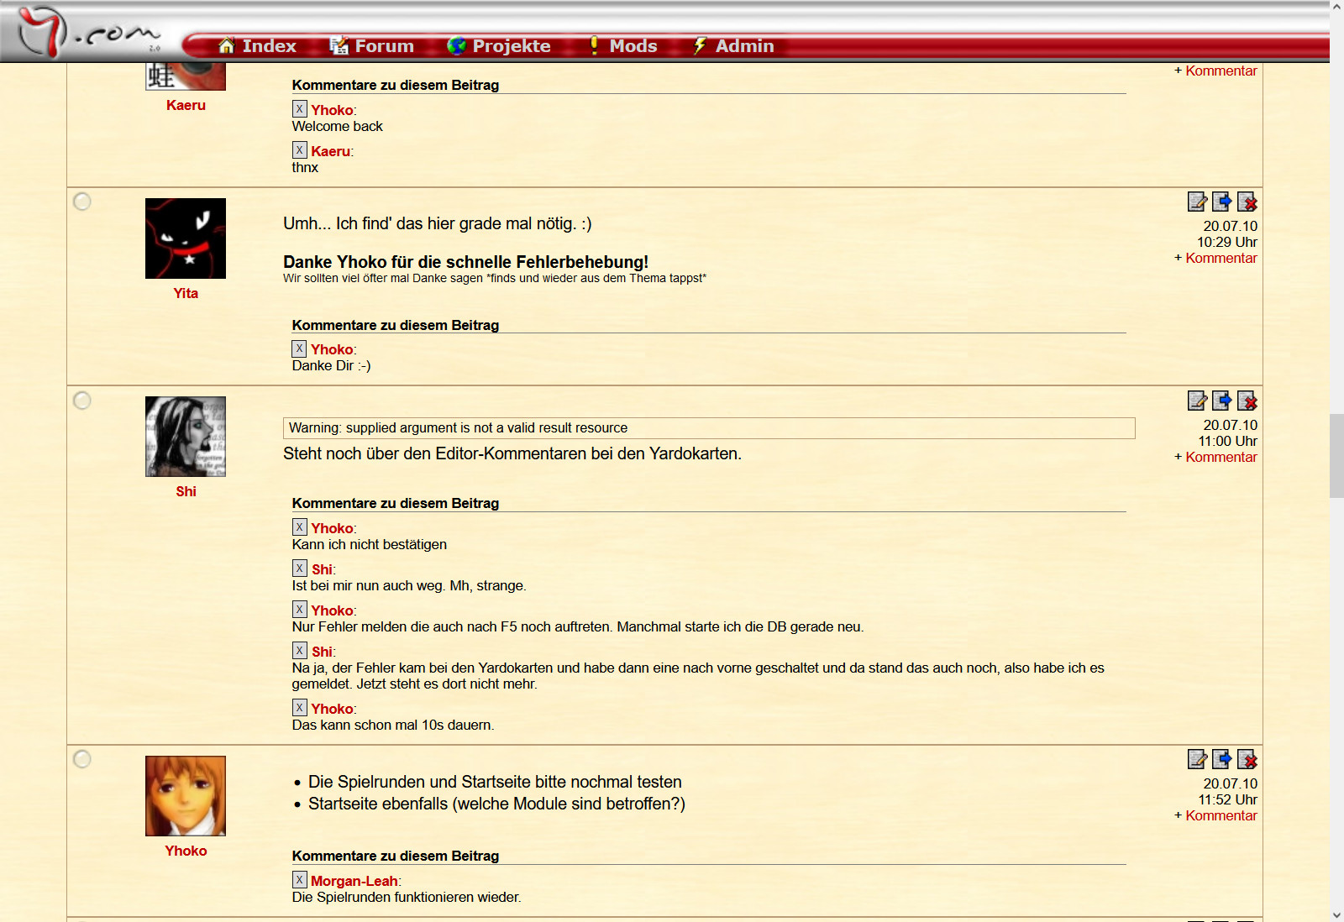
Task: Go to the Projekte navigation tab
Action: coord(499,46)
